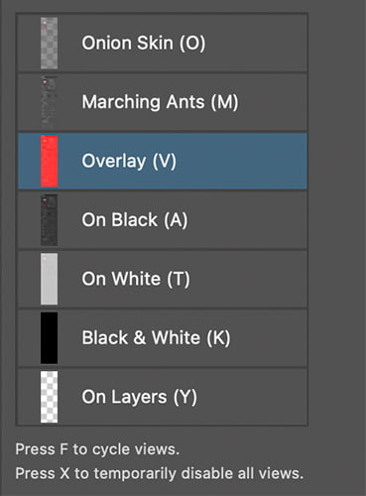Click the checkered On Layers thumbnail

tap(49, 397)
